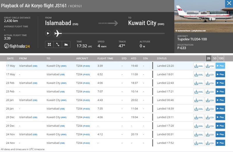Click the Tupolev TU204-100 aircraft label
The height and width of the screenshot is (152, 233).
[192, 39]
